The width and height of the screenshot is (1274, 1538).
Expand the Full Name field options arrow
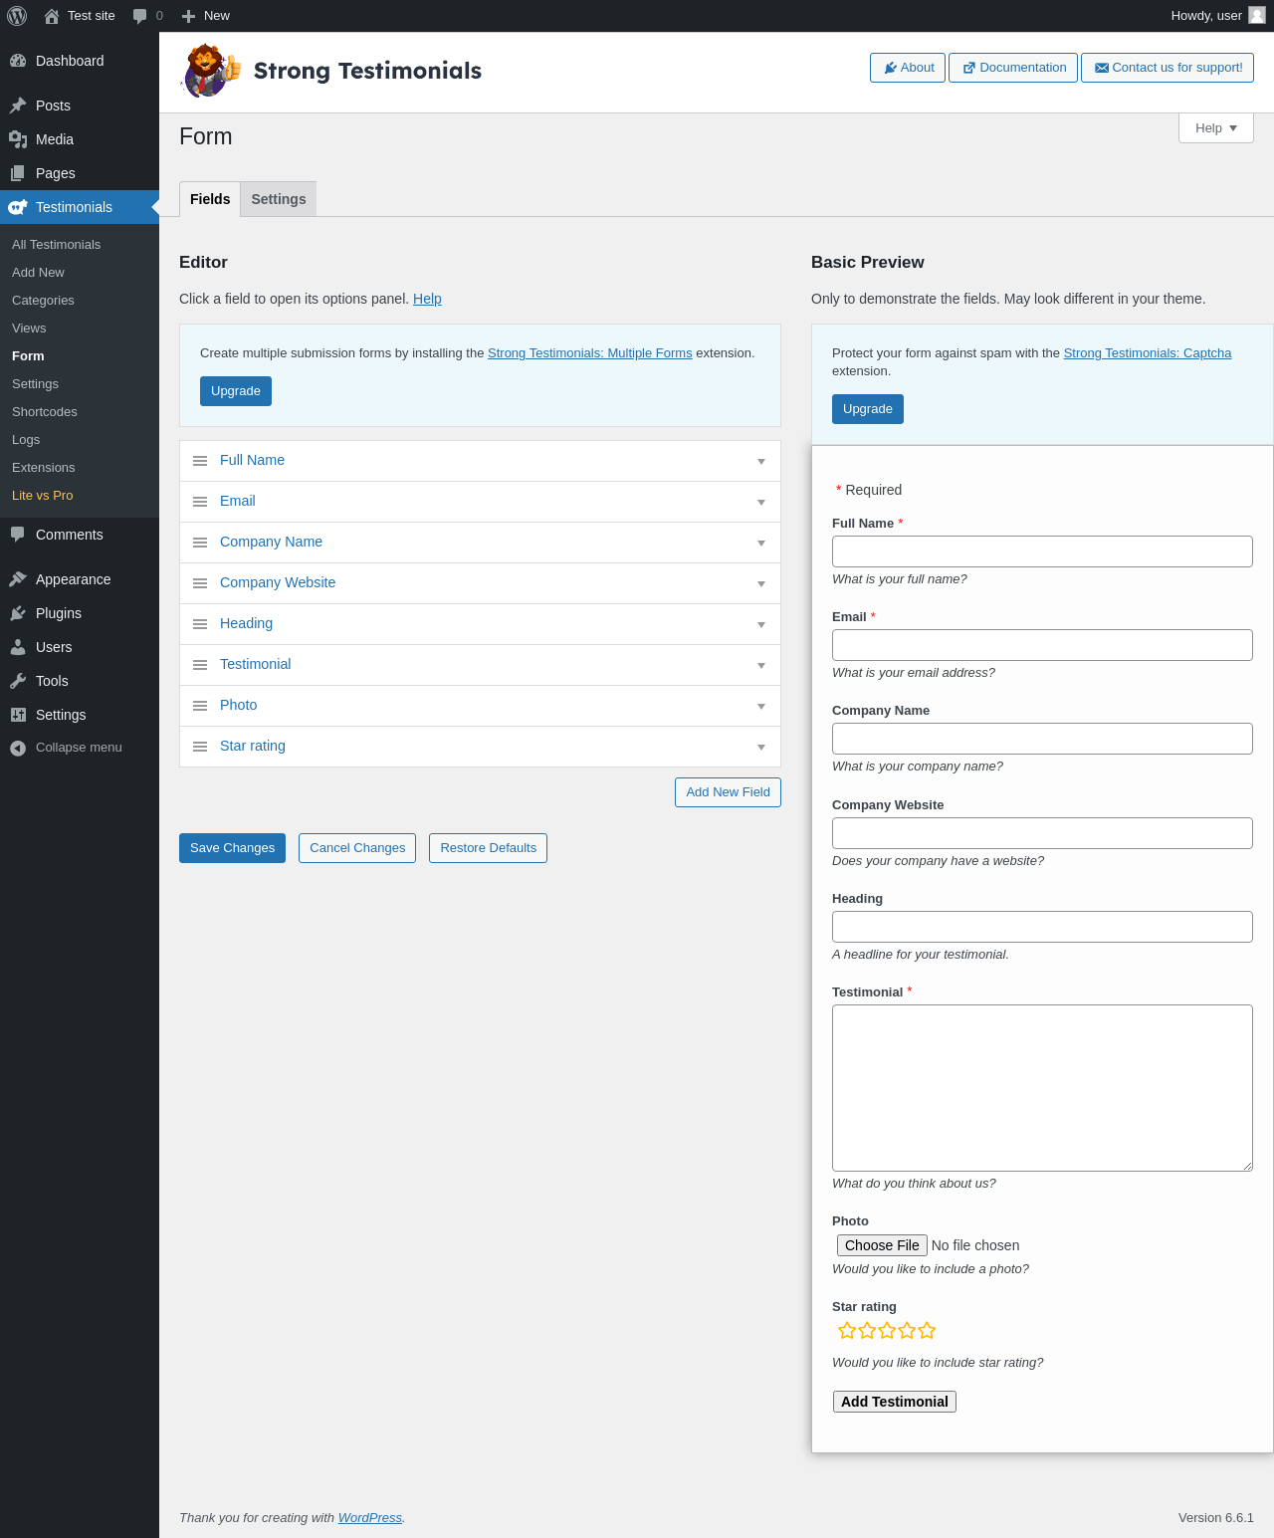click(x=761, y=462)
